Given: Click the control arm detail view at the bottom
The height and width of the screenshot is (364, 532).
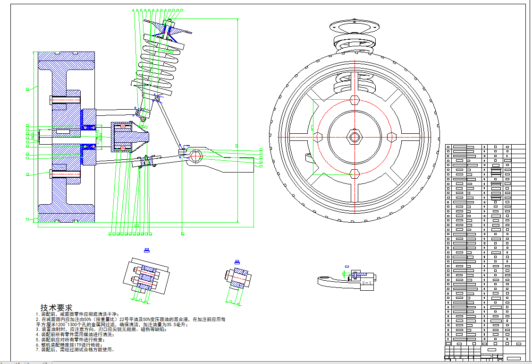Looking at the screenshot, I should pos(347,280).
